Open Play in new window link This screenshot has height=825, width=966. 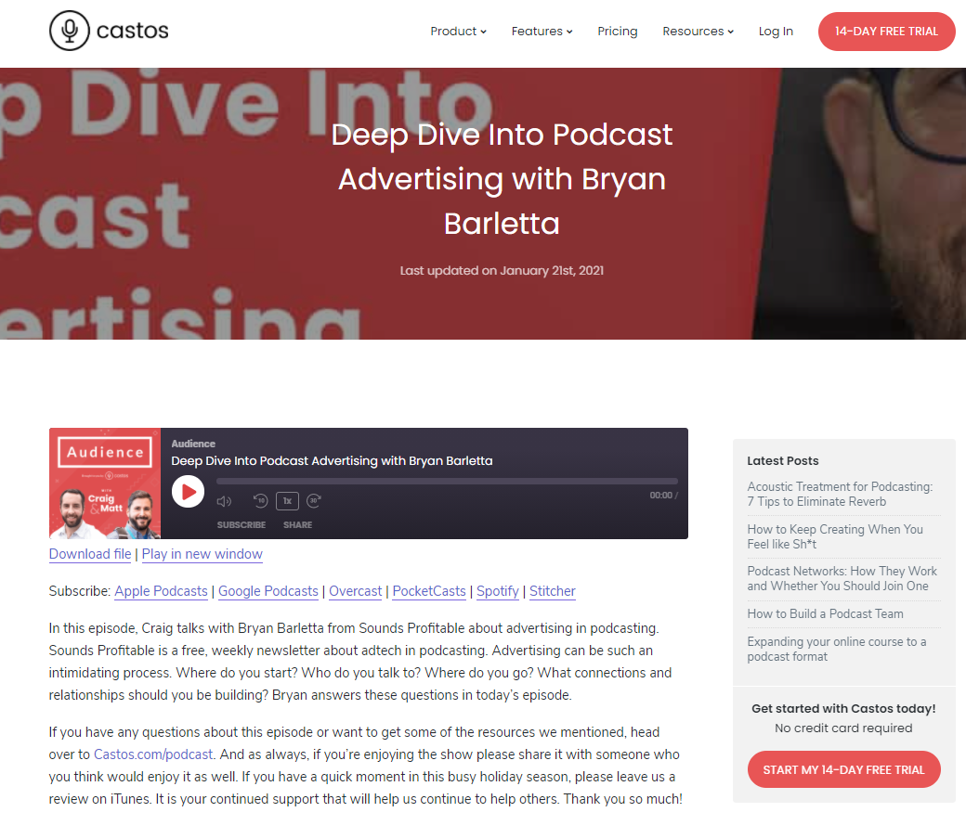202,554
